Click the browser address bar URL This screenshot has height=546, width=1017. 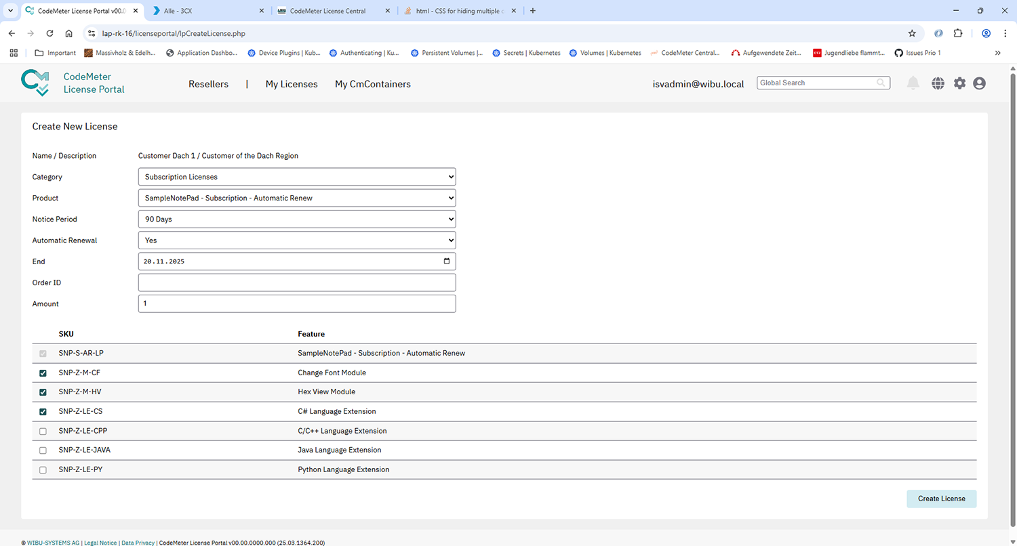174,33
